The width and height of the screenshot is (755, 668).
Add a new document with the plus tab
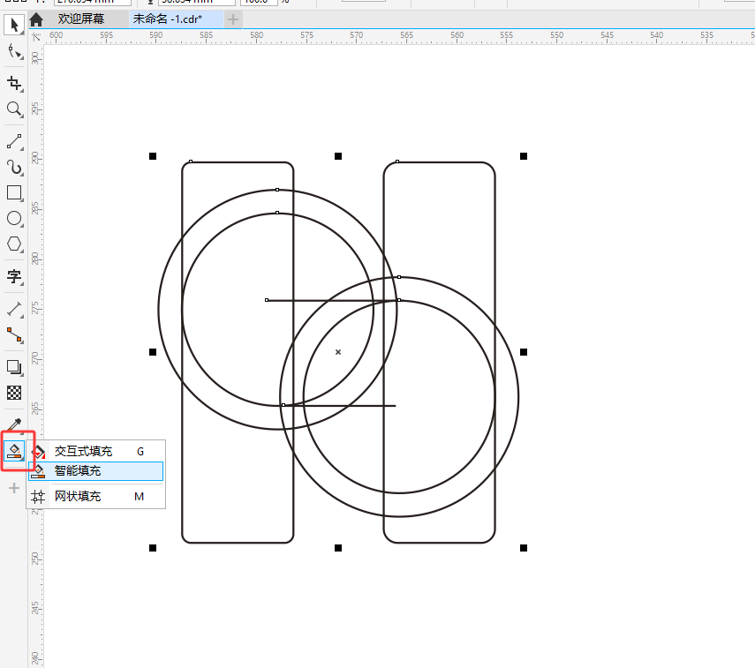[x=233, y=19]
